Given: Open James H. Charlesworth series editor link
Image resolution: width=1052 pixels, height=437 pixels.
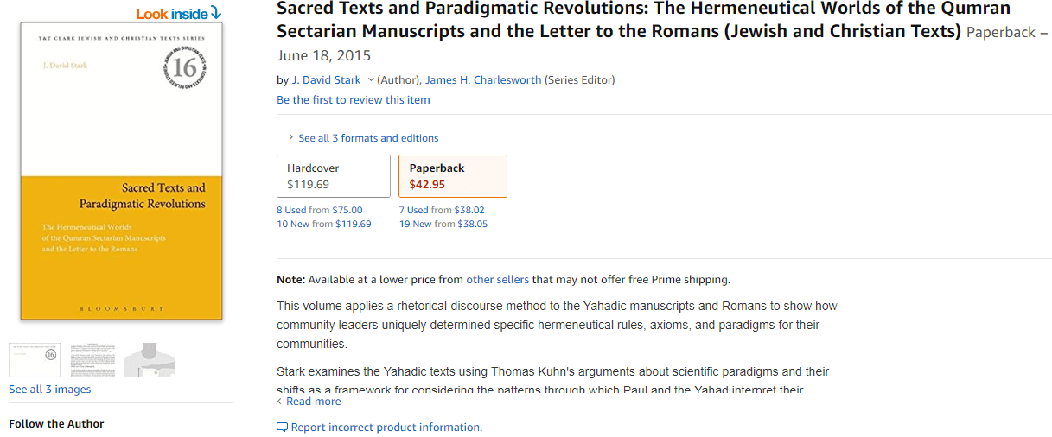Looking at the screenshot, I should [x=483, y=80].
